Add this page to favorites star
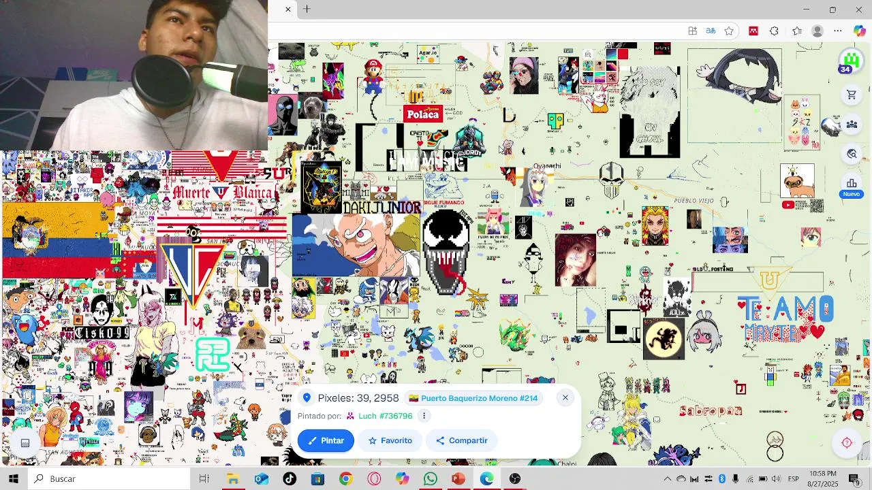 click(729, 31)
